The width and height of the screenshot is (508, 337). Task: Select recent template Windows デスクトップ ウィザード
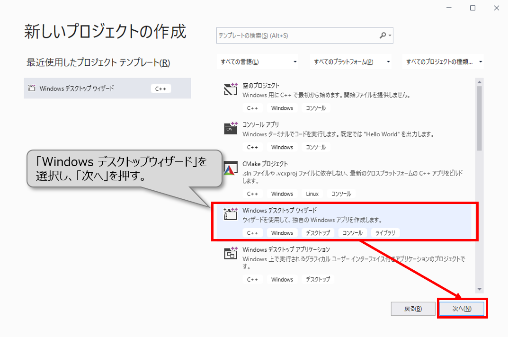(107, 88)
